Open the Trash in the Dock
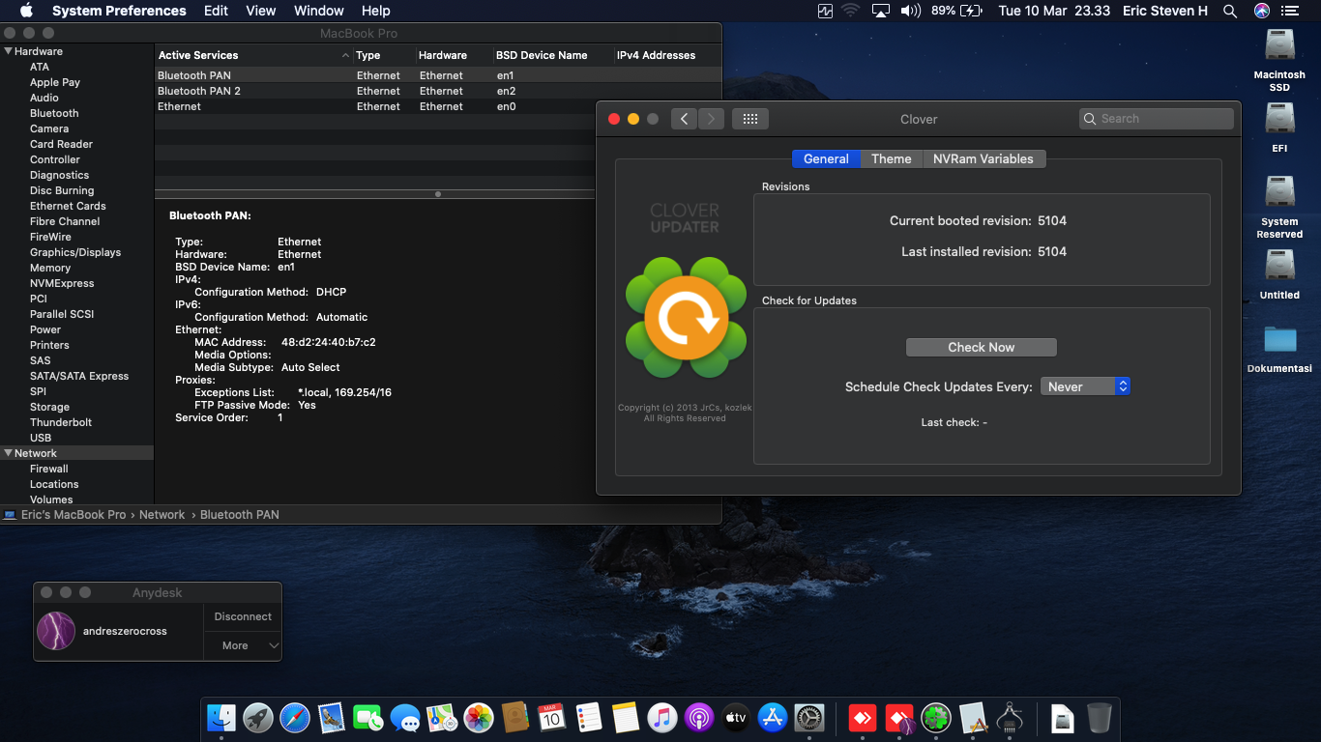This screenshot has height=742, width=1321. pos(1099,718)
